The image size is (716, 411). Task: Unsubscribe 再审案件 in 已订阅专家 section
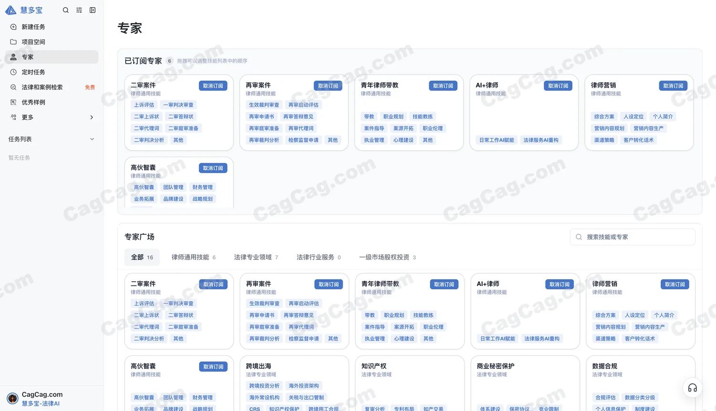pos(328,86)
